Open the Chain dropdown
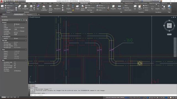Screen dimensions: 177x99 point(8,8)
